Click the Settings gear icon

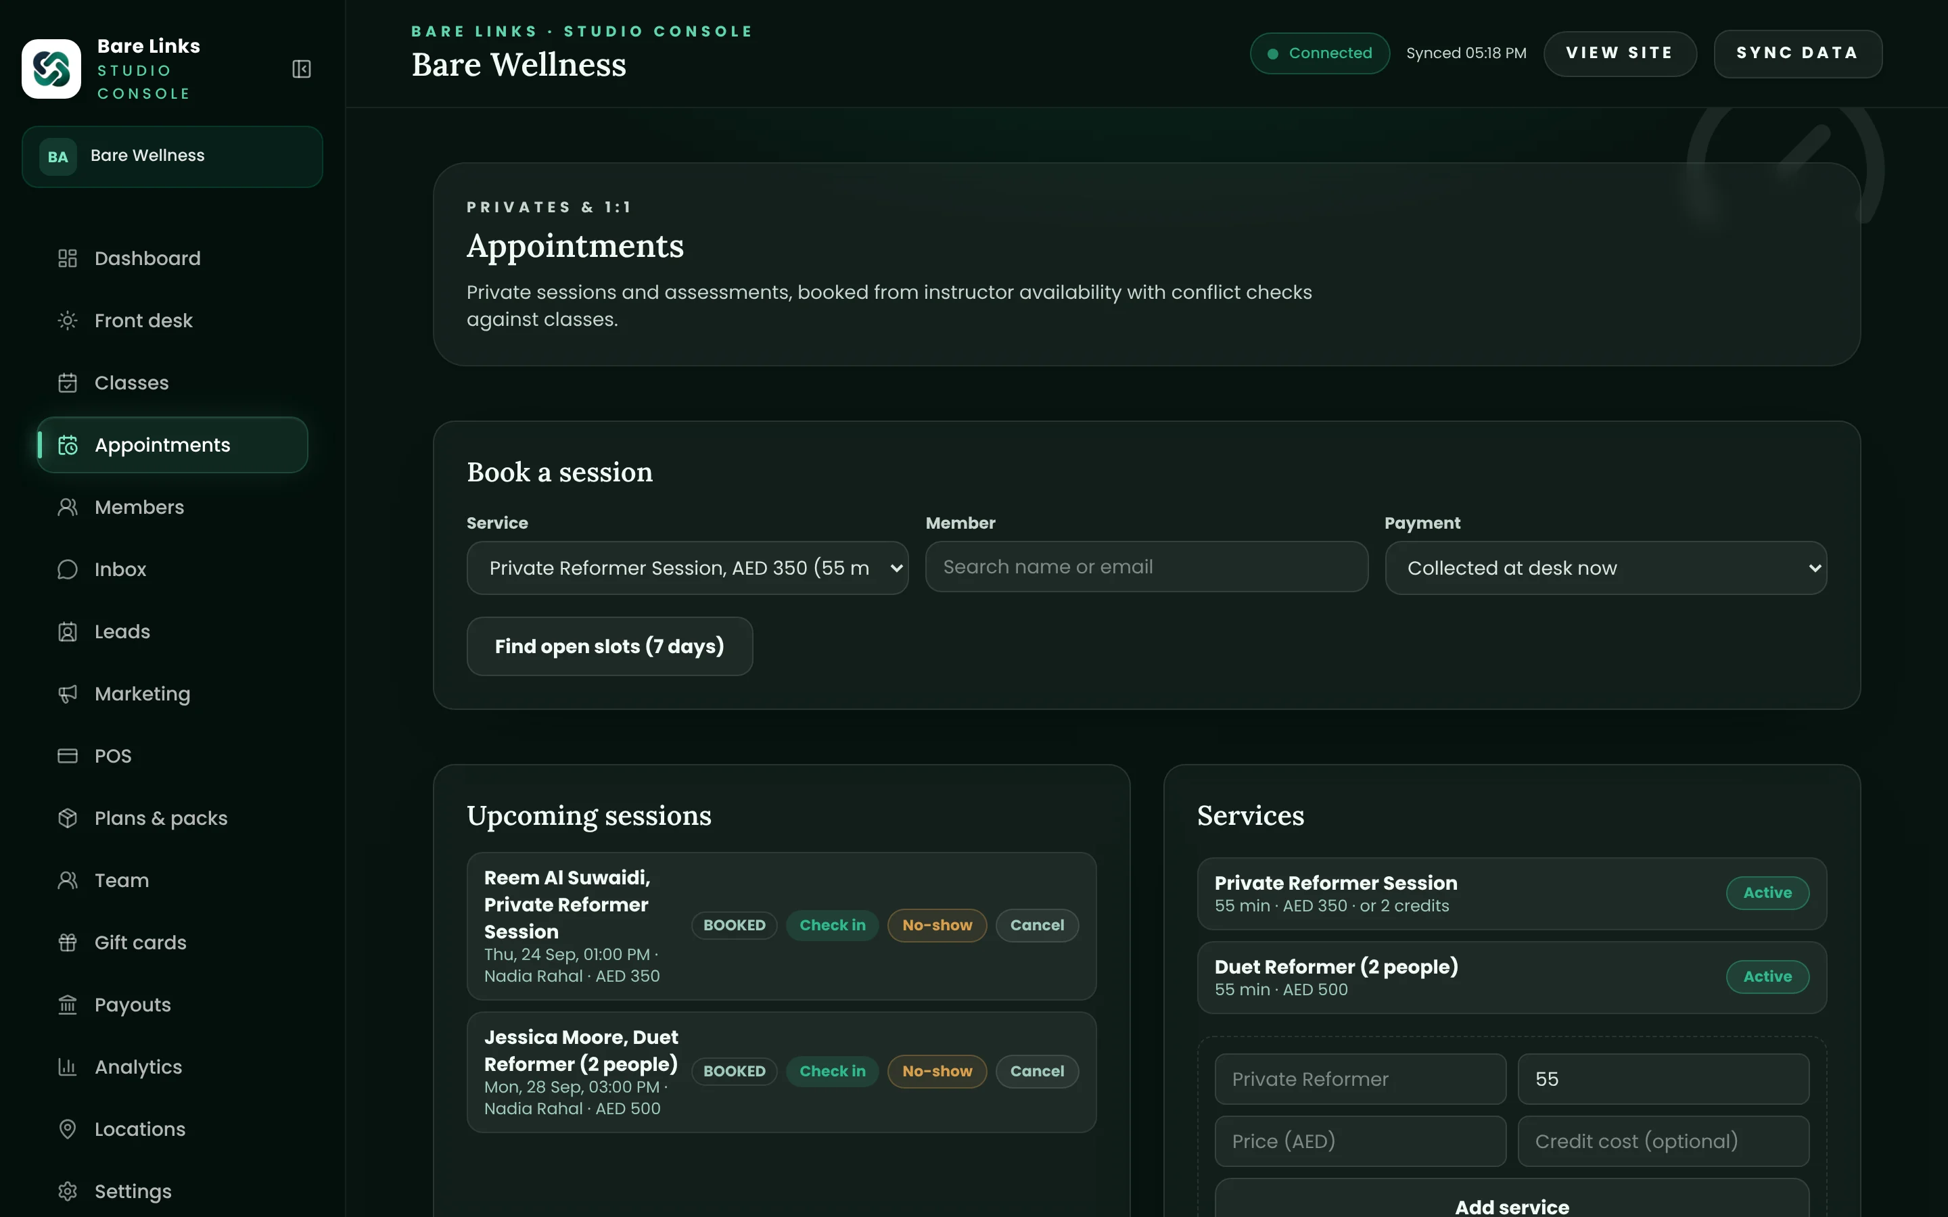coord(68,1191)
